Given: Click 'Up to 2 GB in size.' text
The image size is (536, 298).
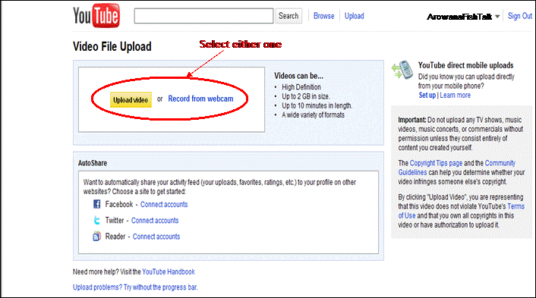Looking at the screenshot, I should [306, 96].
